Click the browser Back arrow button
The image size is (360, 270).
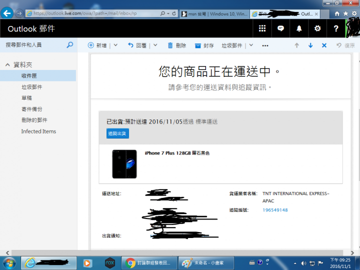(7, 13)
